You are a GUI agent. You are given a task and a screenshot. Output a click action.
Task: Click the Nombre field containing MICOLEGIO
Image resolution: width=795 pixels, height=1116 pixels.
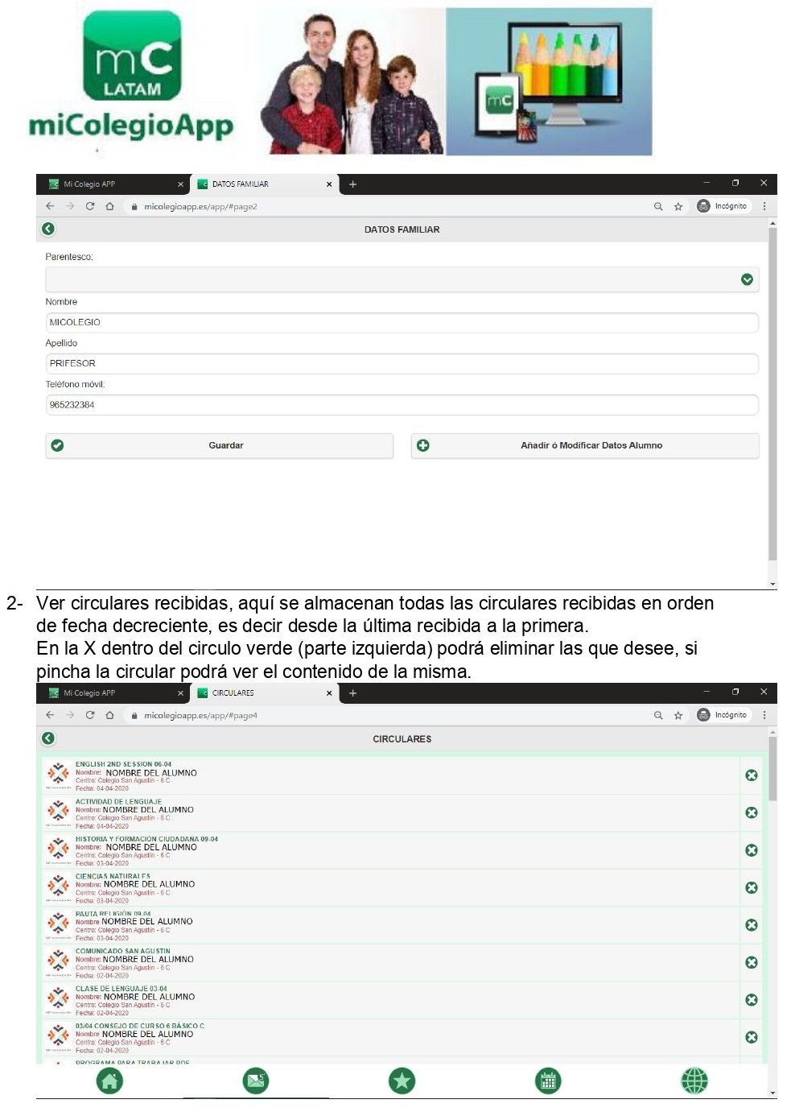tap(402, 322)
